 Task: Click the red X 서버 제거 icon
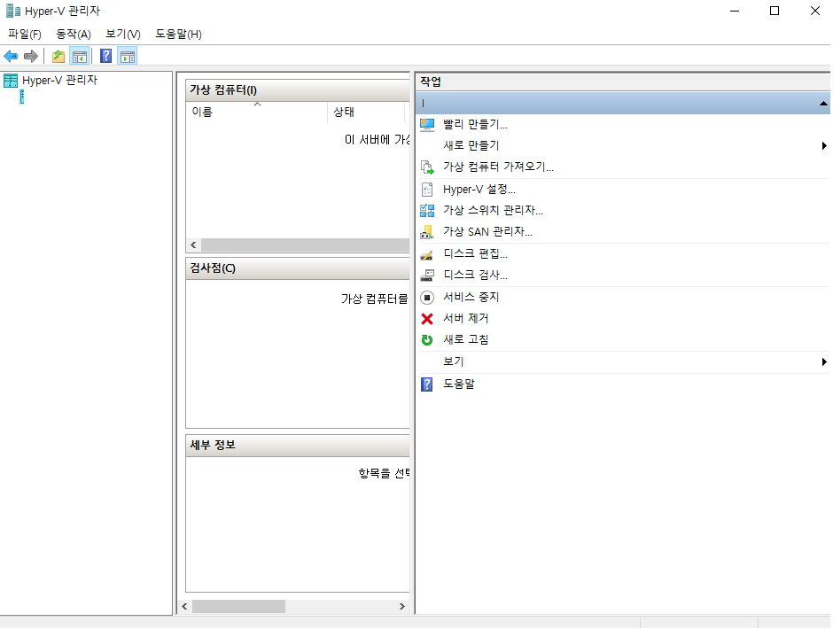click(x=427, y=319)
